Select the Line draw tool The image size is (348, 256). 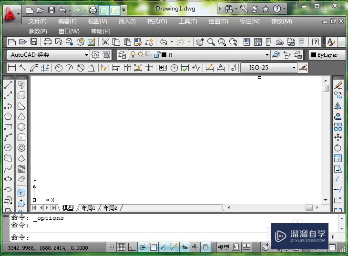[x=8, y=85]
